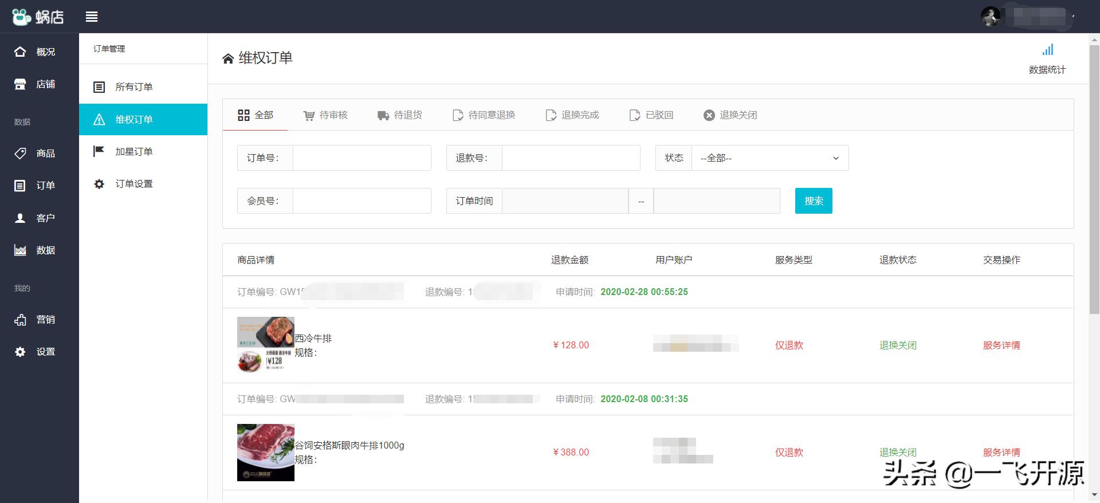Click the 订单时间 end date field
Image resolution: width=1100 pixels, height=503 pixels.
[x=717, y=201]
